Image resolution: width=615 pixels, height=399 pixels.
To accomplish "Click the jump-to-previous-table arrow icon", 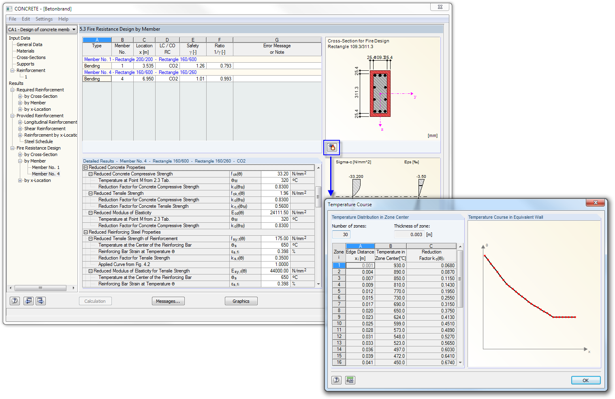I will point(28,301).
